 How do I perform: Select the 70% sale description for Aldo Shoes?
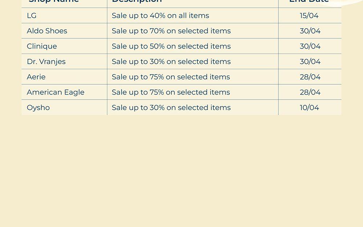[x=171, y=31]
